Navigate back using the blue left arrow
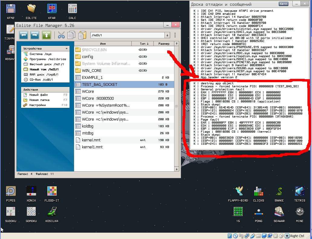 (x=23, y=35)
